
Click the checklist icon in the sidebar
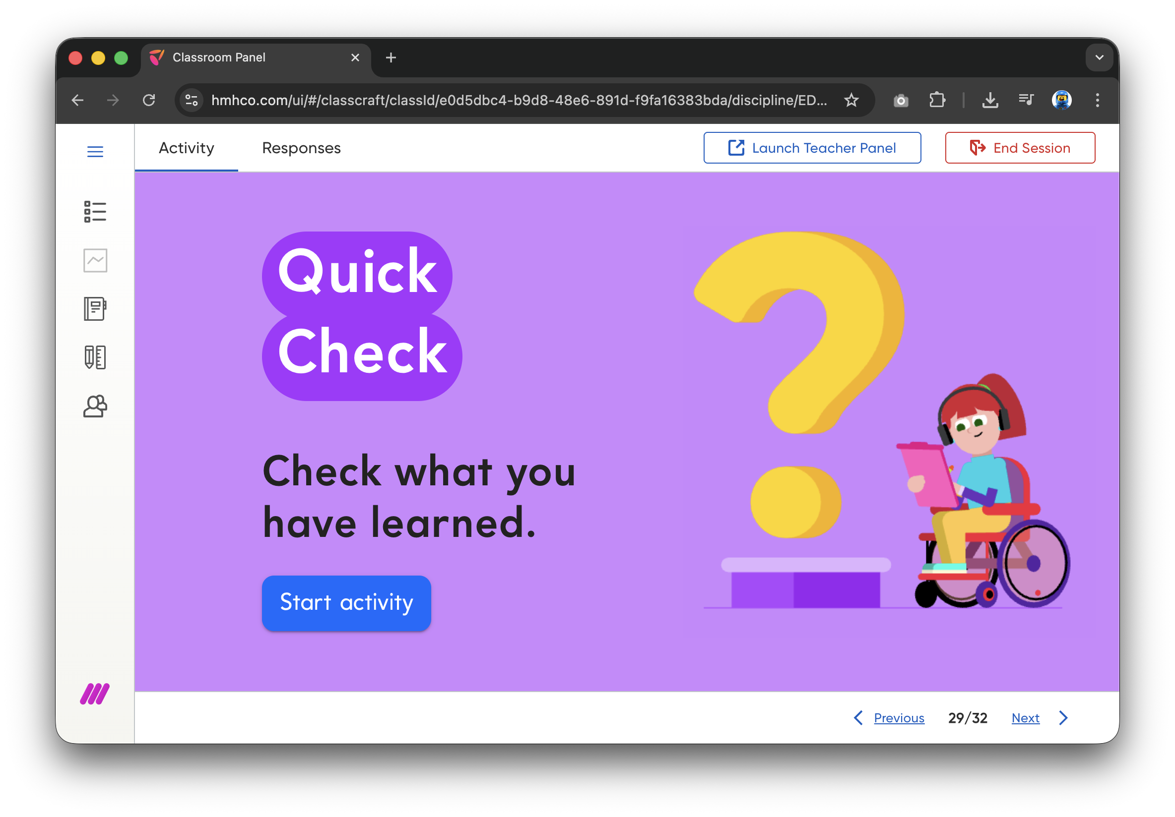coord(95,212)
